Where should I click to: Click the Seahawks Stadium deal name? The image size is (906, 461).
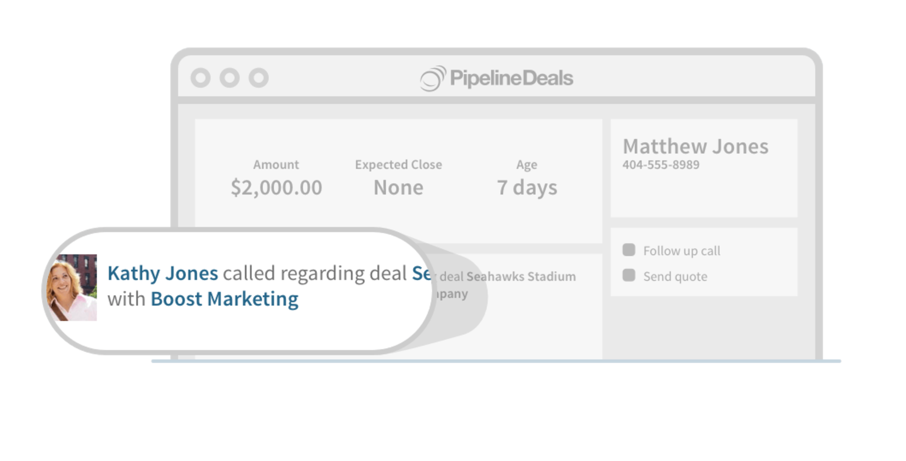(521, 276)
